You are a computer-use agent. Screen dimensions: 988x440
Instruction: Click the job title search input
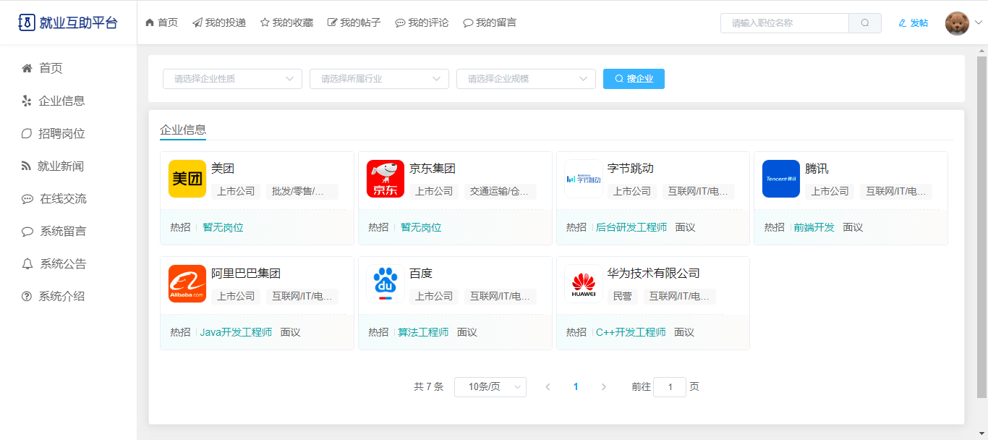784,23
